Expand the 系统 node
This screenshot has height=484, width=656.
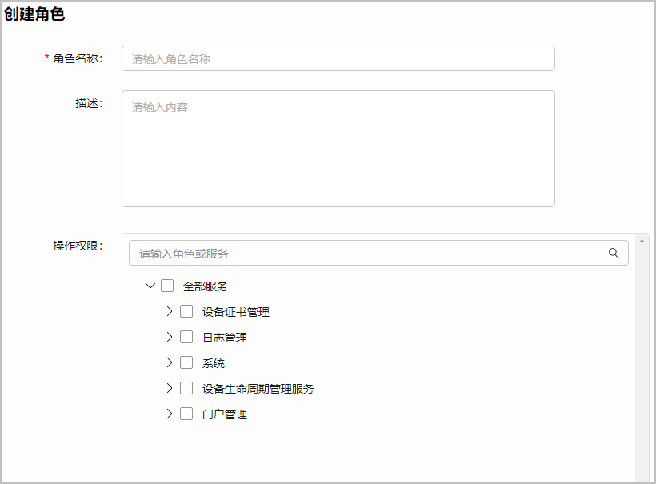point(170,362)
